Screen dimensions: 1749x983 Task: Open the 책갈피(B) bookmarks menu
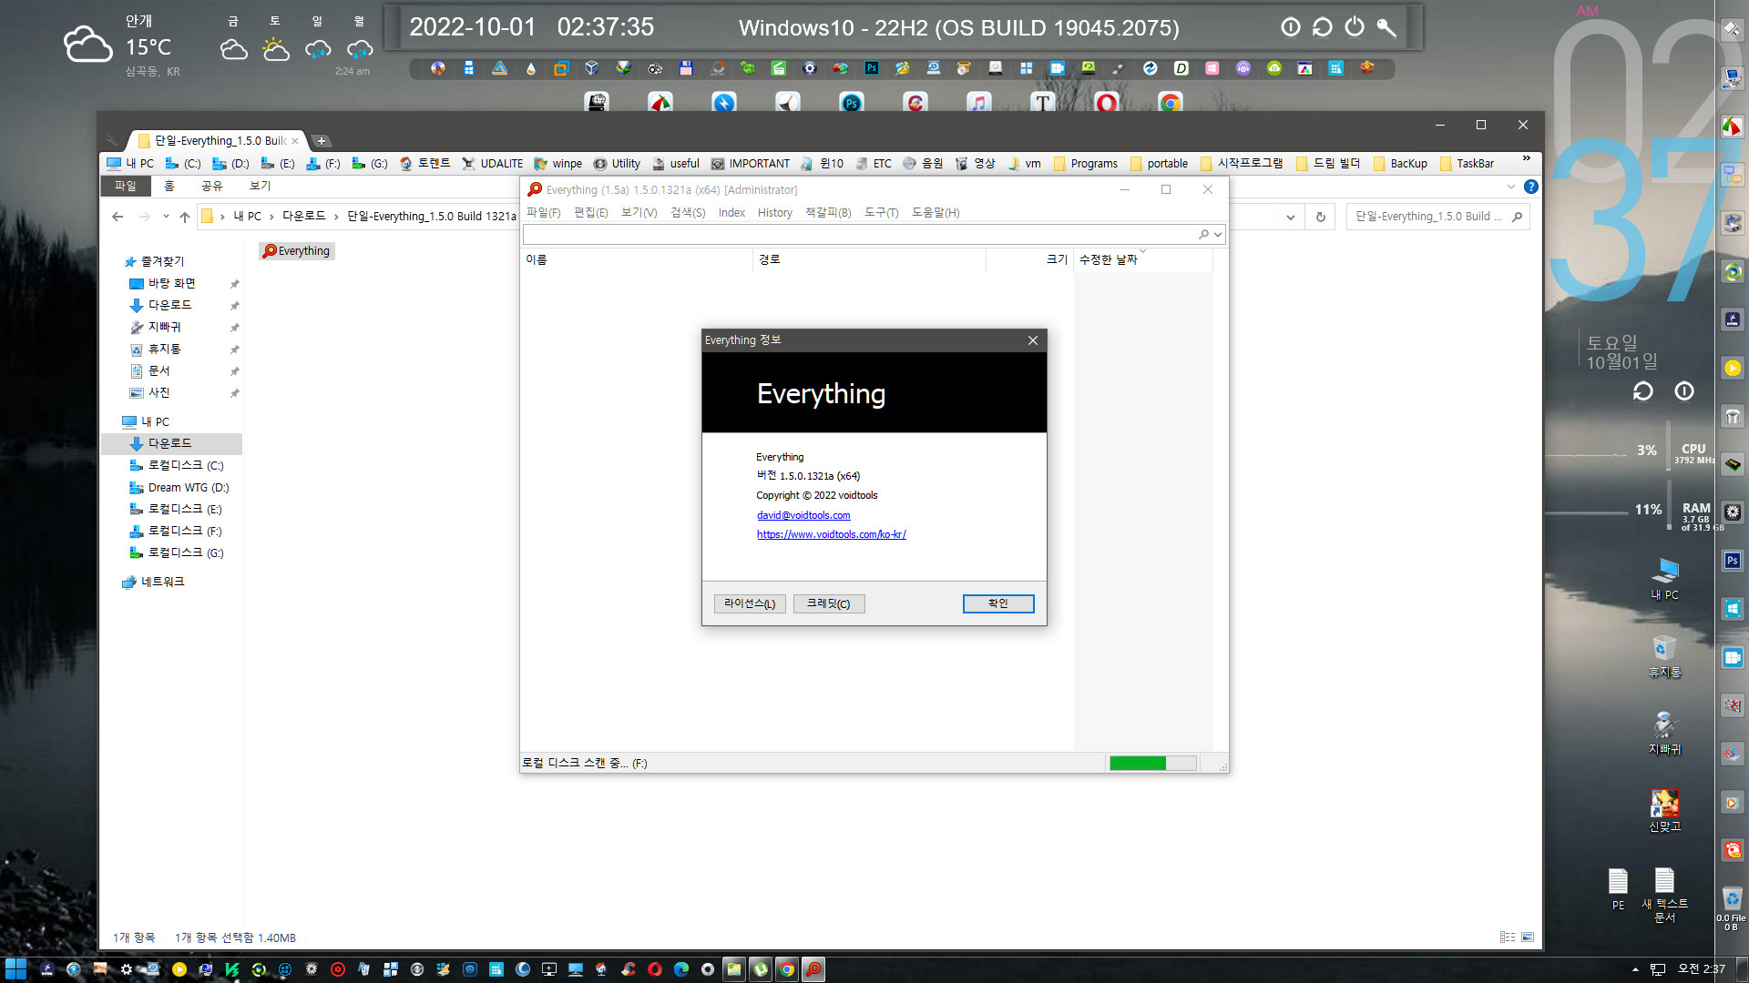pos(828,213)
